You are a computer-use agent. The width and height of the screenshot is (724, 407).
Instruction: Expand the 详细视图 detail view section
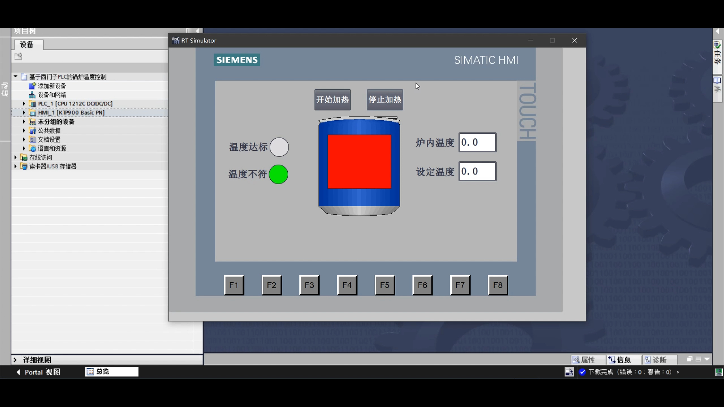[15, 360]
